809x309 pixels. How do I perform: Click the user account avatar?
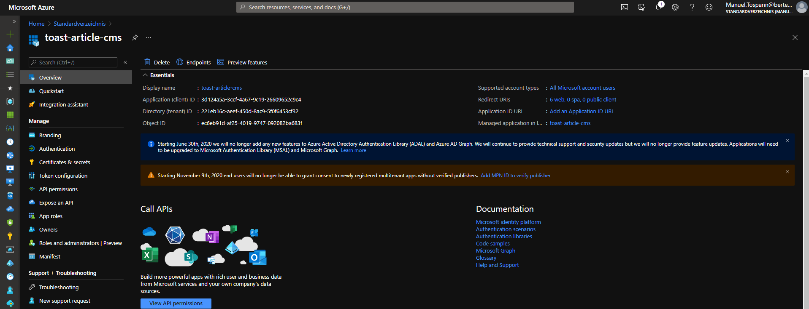801,7
